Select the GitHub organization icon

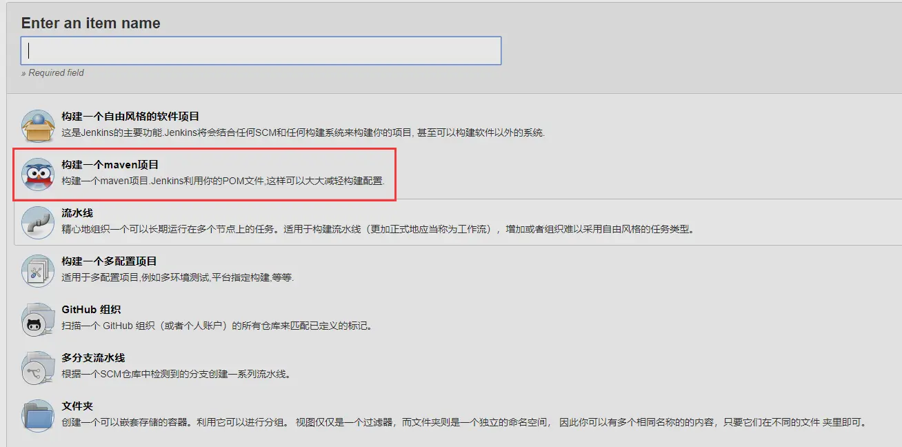pos(38,319)
